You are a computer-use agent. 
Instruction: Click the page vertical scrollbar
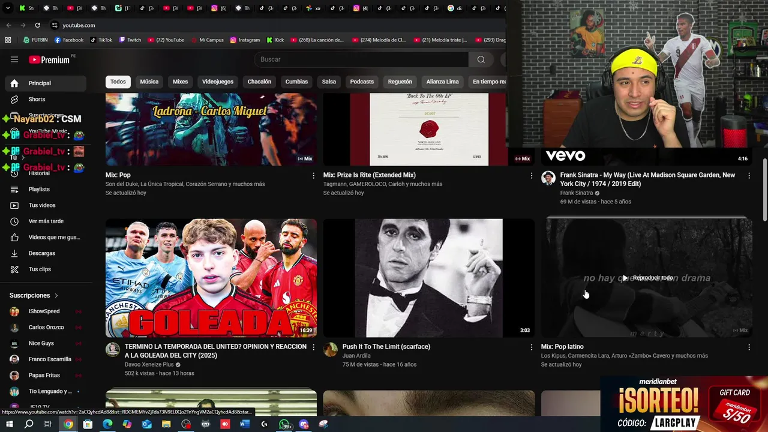[764, 190]
